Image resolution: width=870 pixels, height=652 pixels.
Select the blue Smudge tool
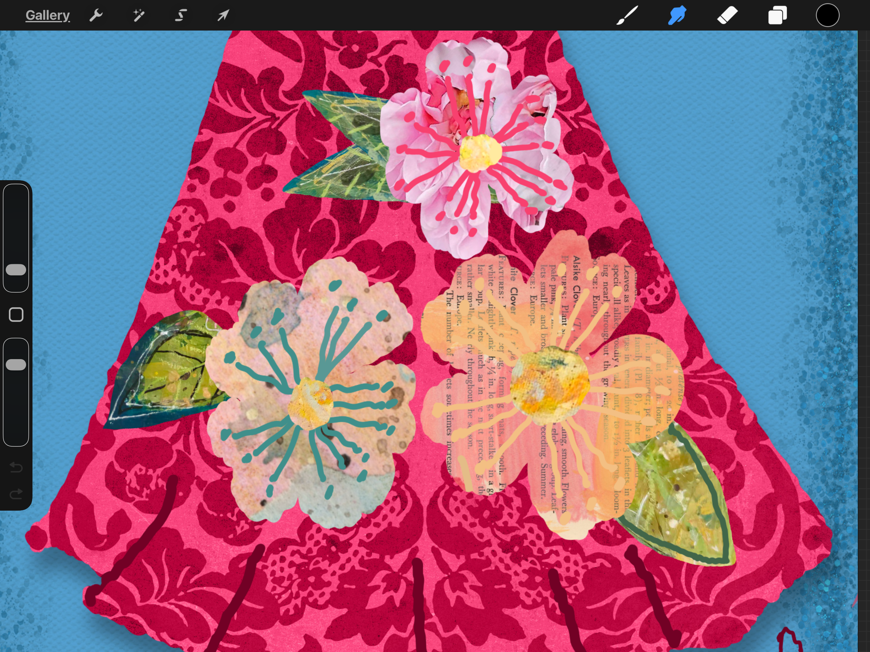pyautogui.click(x=677, y=15)
